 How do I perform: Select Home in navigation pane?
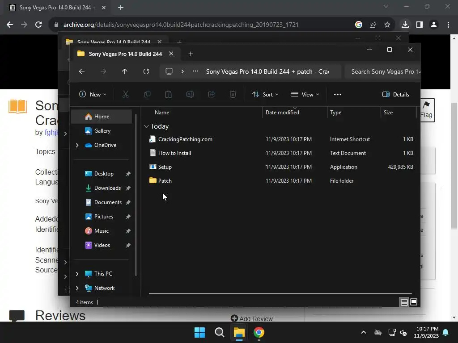pyautogui.click(x=102, y=117)
